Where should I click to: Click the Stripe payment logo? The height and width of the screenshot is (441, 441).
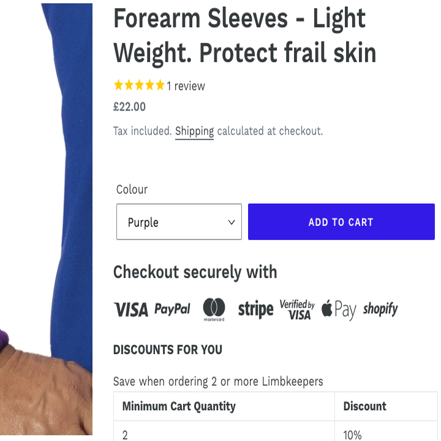(255, 309)
